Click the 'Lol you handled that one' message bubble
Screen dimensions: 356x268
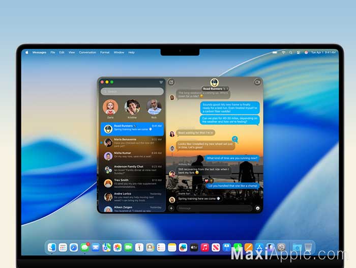click(x=233, y=186)
